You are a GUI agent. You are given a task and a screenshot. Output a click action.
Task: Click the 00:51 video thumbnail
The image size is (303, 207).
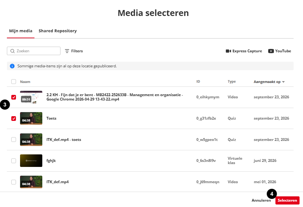tap(31, 97)
